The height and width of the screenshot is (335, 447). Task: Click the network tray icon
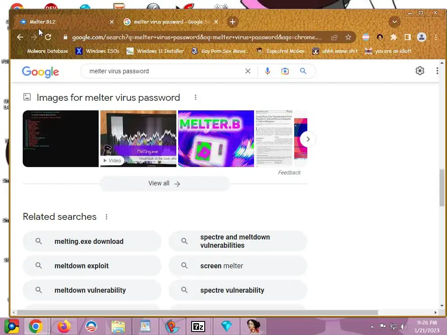pos(393,326)
